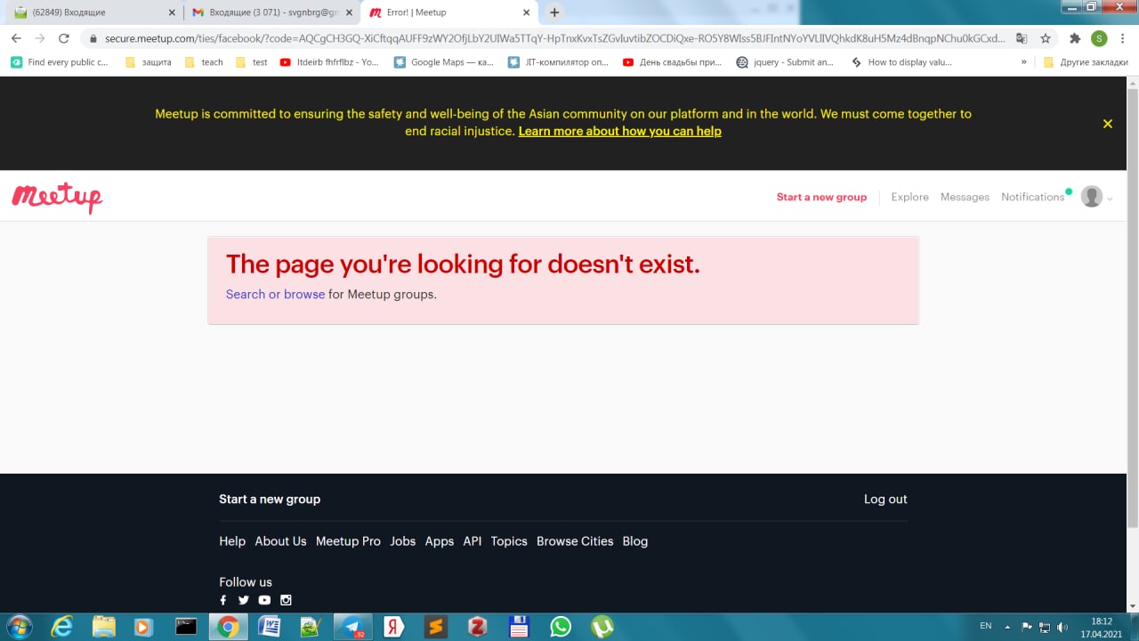Open Yandex browser from the taskbar
The height and width of the screenshot is (641, 1139).
pyautogui.click(x=394, y=627)
